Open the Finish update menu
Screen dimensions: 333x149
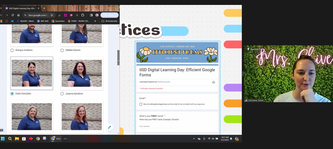(x=109, y=15)
